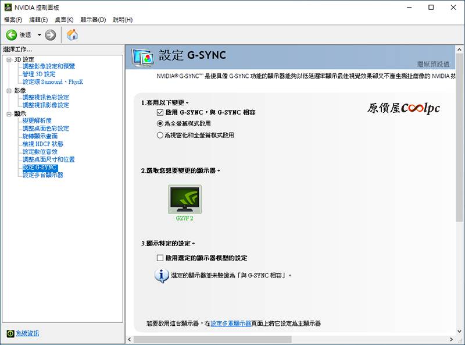Viewport: 465px width, 345px height.
Task: Open 管理 3D 設定 in the tree
Action: coord(39,74)
